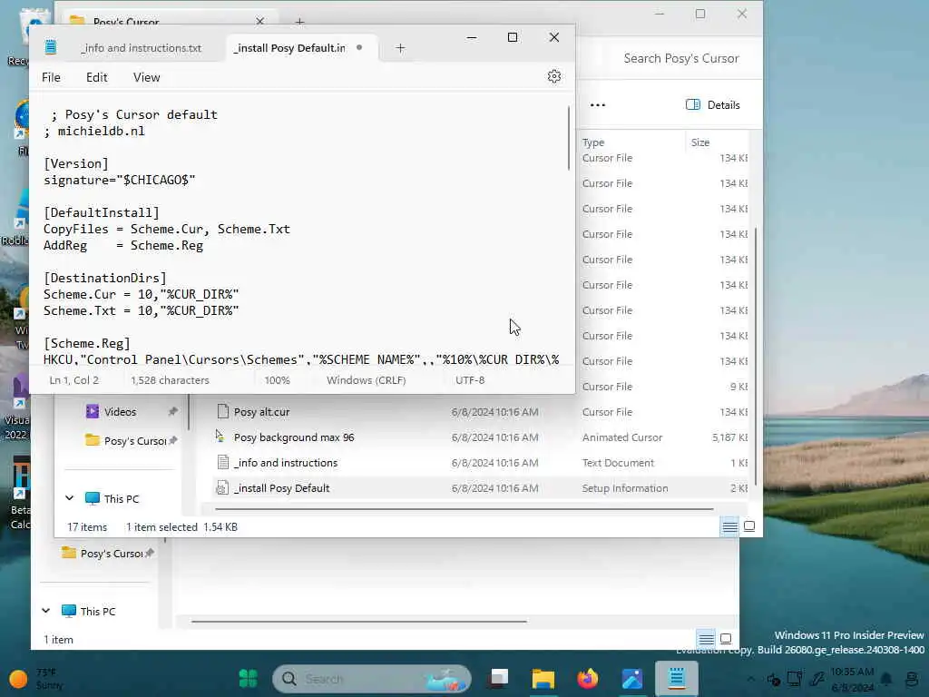Open See more options in Explorer toolbar
929x697 pixels.
tap(598, 105)
